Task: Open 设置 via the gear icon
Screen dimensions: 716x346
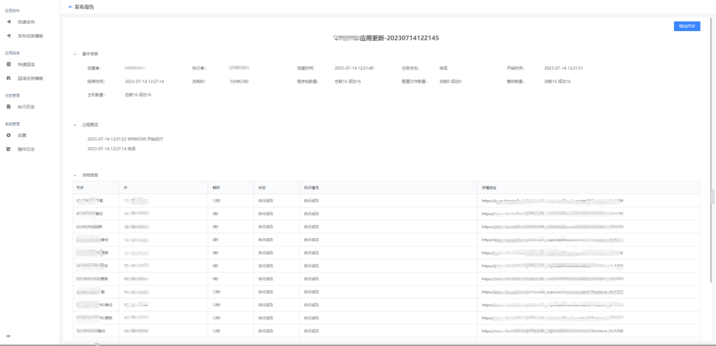Action: point(9,135)
